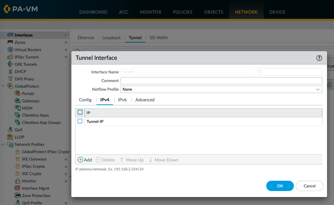Switch to the Config tab in dialog
The image size is (334, 205).
(85, 100)
